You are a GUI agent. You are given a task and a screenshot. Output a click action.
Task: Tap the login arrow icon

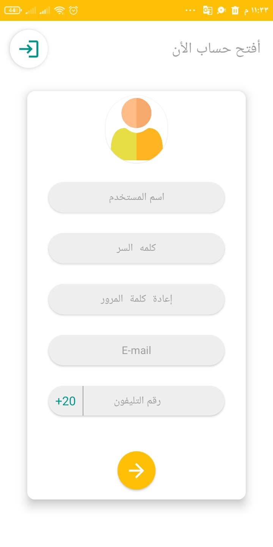(29, 49)
